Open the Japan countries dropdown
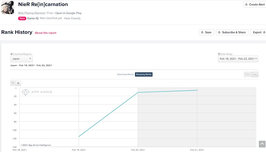266x152 pixels. pyautogui.click(x=21, y=59)
